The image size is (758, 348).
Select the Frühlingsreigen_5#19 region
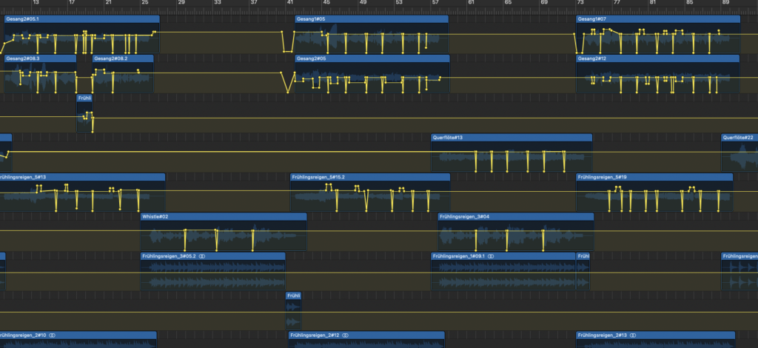point(654,193)
